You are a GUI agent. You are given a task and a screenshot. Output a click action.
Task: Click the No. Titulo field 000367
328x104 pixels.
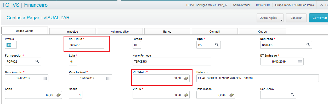(x=86, y=45)
